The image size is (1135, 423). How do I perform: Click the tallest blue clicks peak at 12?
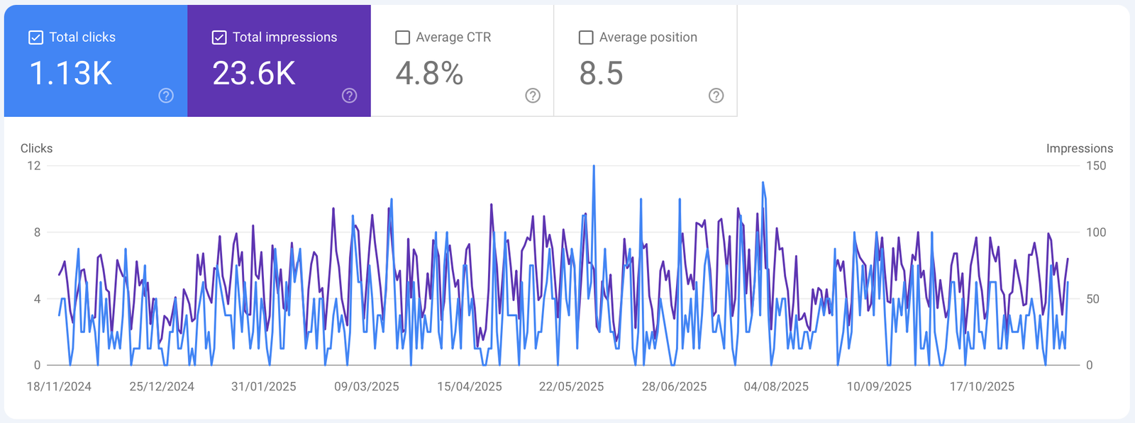click(x=594, y=168)
